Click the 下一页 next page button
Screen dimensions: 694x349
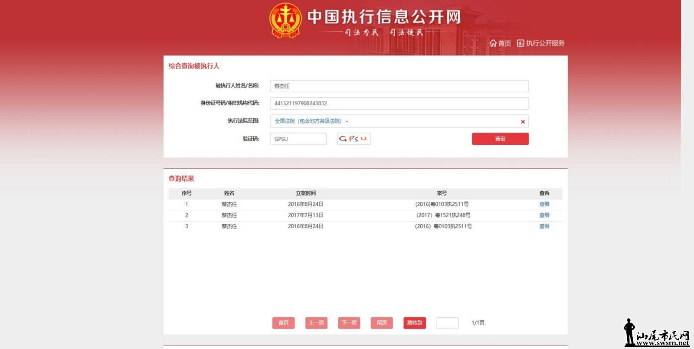pos(349,323)
